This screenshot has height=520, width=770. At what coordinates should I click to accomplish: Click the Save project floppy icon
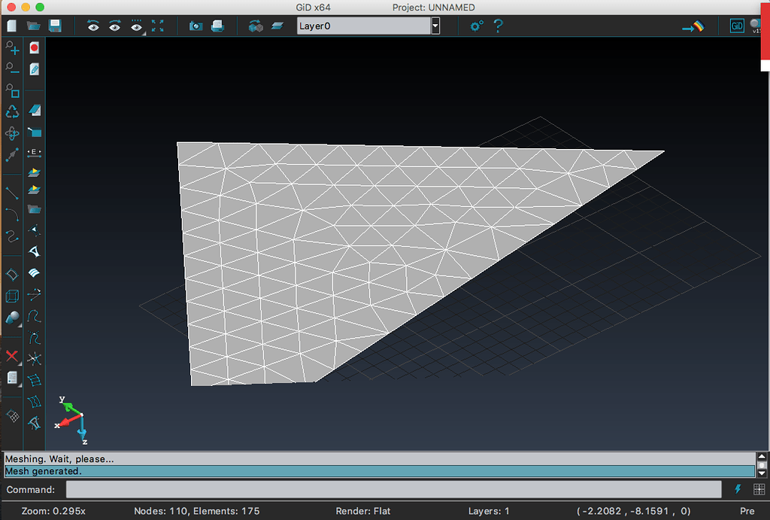(x=55, y=26)
